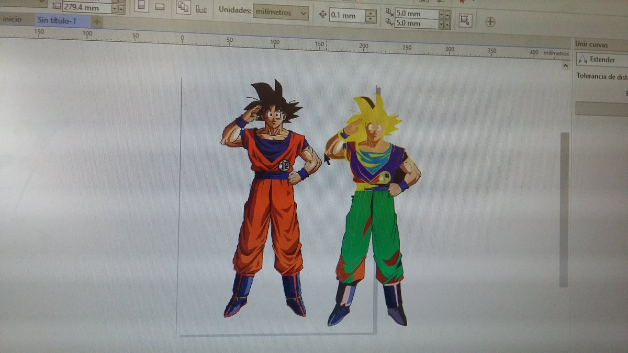Switch to the inicio tab
Screen dimensions: 628x353
[x=13, y=19]
